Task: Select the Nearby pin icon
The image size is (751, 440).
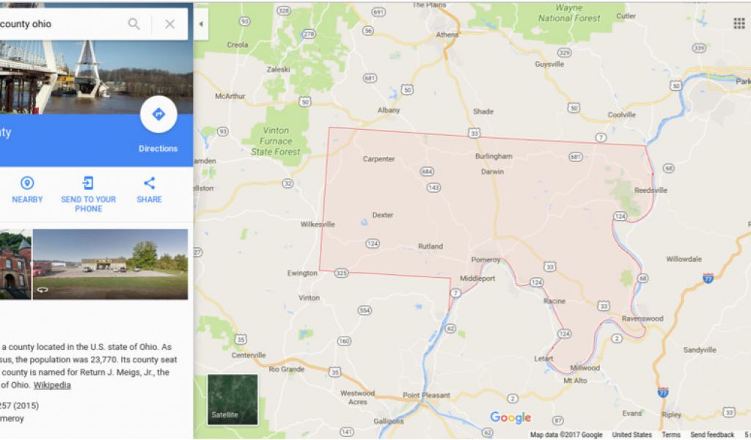Action: [27, 183]
